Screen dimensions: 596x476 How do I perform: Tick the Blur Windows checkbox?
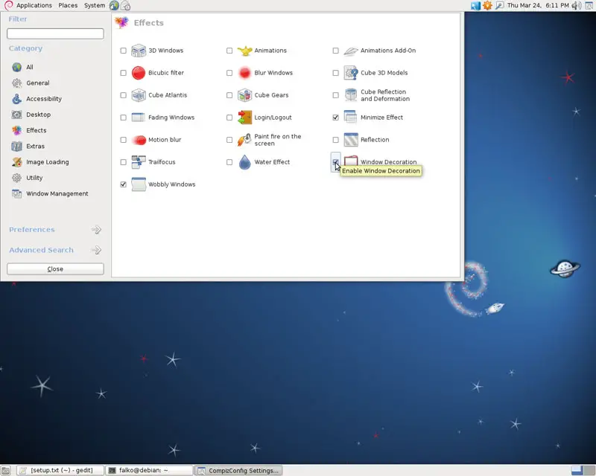pos(229,73)
